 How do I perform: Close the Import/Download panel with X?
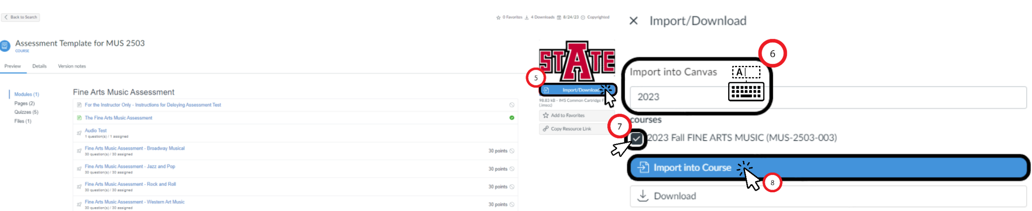pos(633,20)
